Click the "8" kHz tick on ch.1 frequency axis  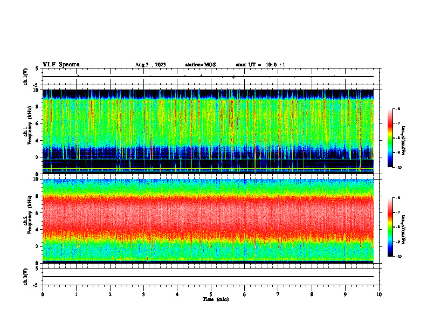pyautogui.click(x=38, y=107)
